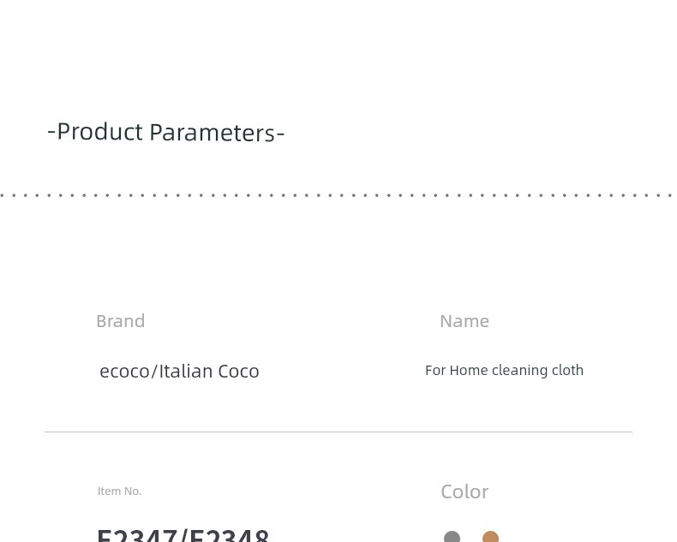Click the words Italian Coco

[209, 371]
